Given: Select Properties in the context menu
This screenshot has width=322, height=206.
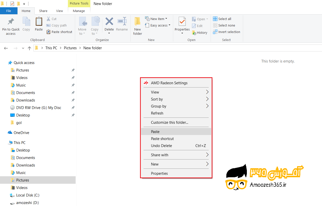Looking at the screenshot, I should tap(159, 173).
